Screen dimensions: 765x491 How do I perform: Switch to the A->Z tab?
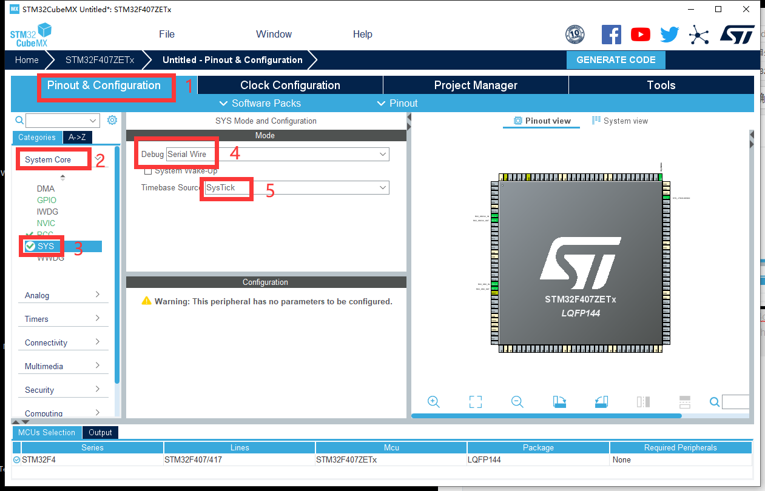[x=77, y=138]
